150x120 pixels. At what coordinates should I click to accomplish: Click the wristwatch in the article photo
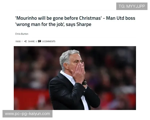click(x=84, y=82)
